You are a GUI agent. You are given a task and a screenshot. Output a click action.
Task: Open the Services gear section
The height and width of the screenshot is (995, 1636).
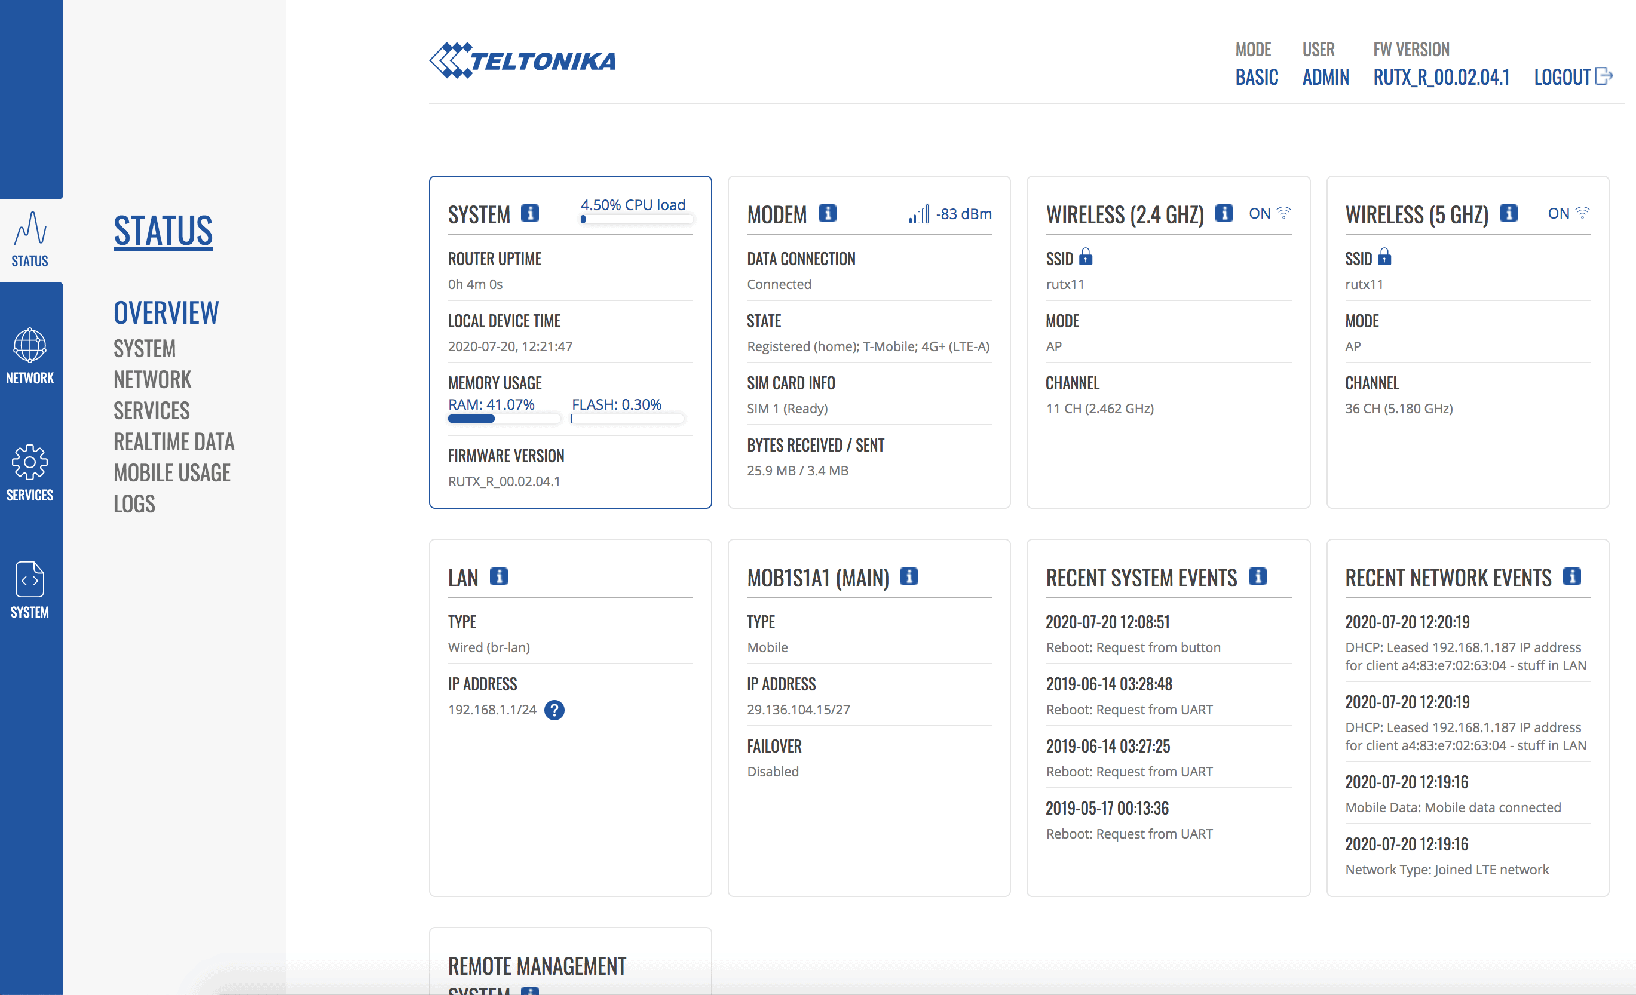(x=30, y=472)
